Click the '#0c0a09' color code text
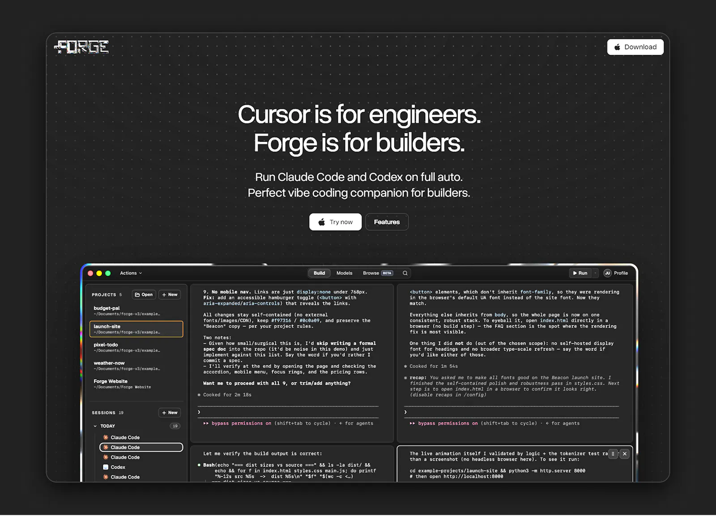 coord(310,321)
